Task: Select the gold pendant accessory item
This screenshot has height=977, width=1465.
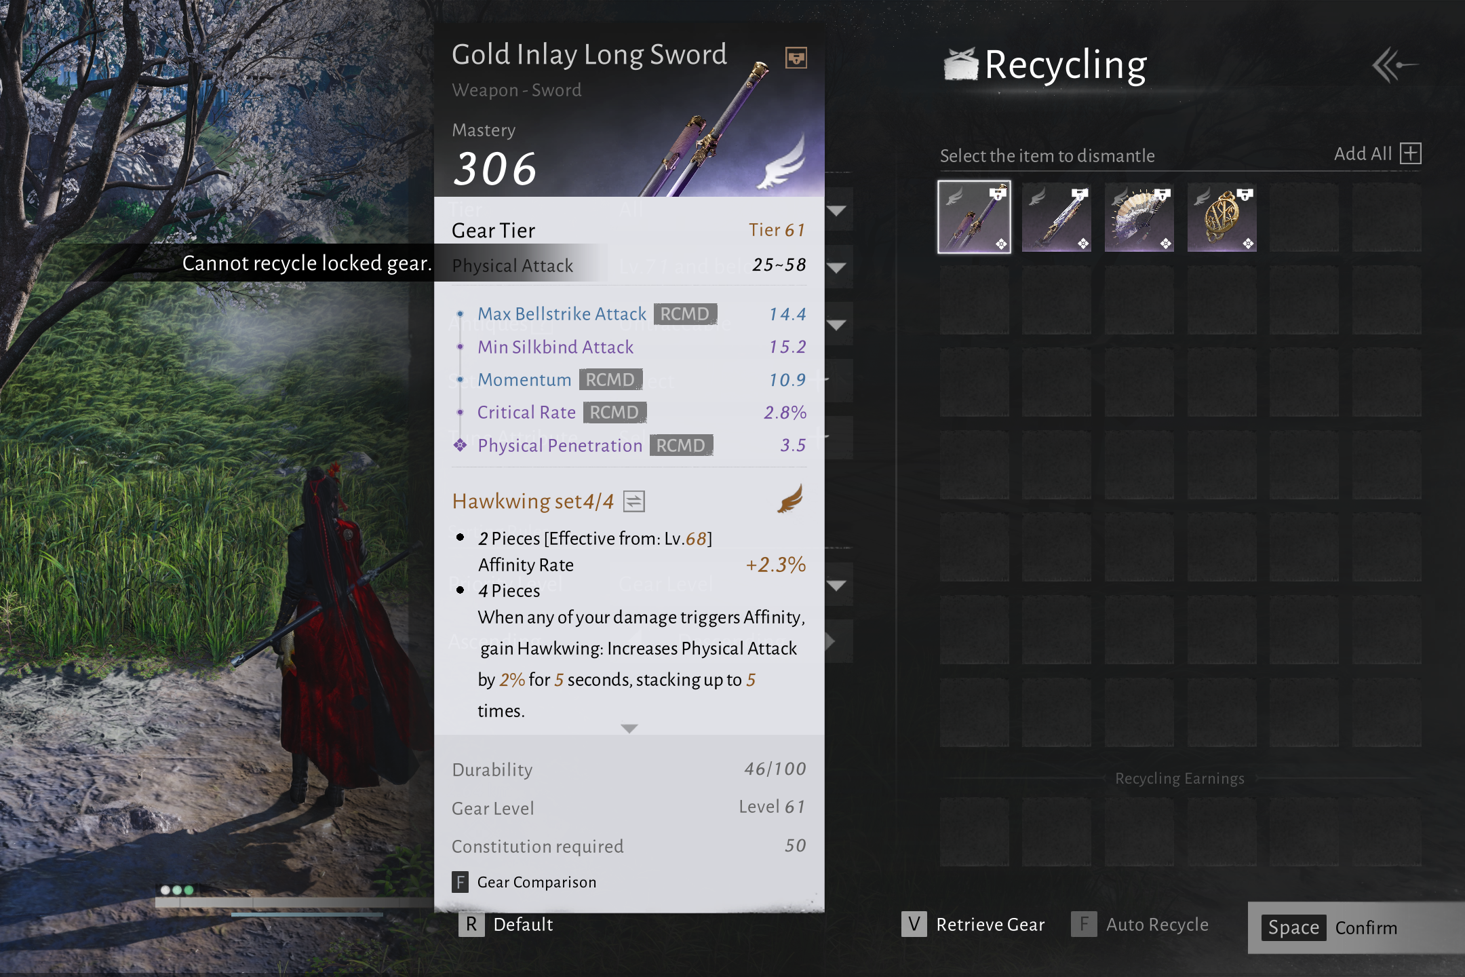Action: 1222,217
